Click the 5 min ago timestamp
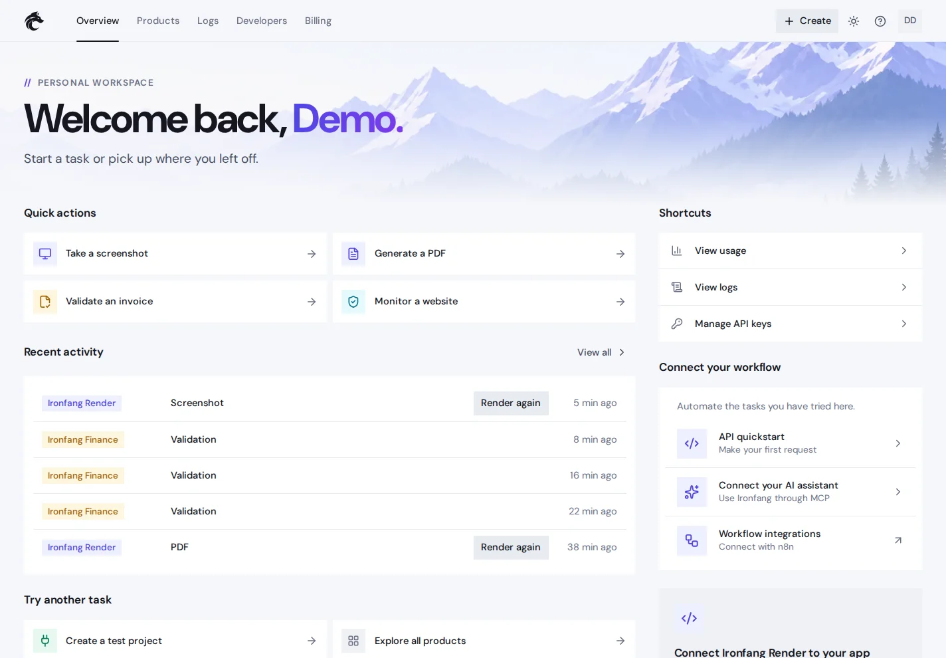Viewport: 946px width, 658px height. [595, 403]
